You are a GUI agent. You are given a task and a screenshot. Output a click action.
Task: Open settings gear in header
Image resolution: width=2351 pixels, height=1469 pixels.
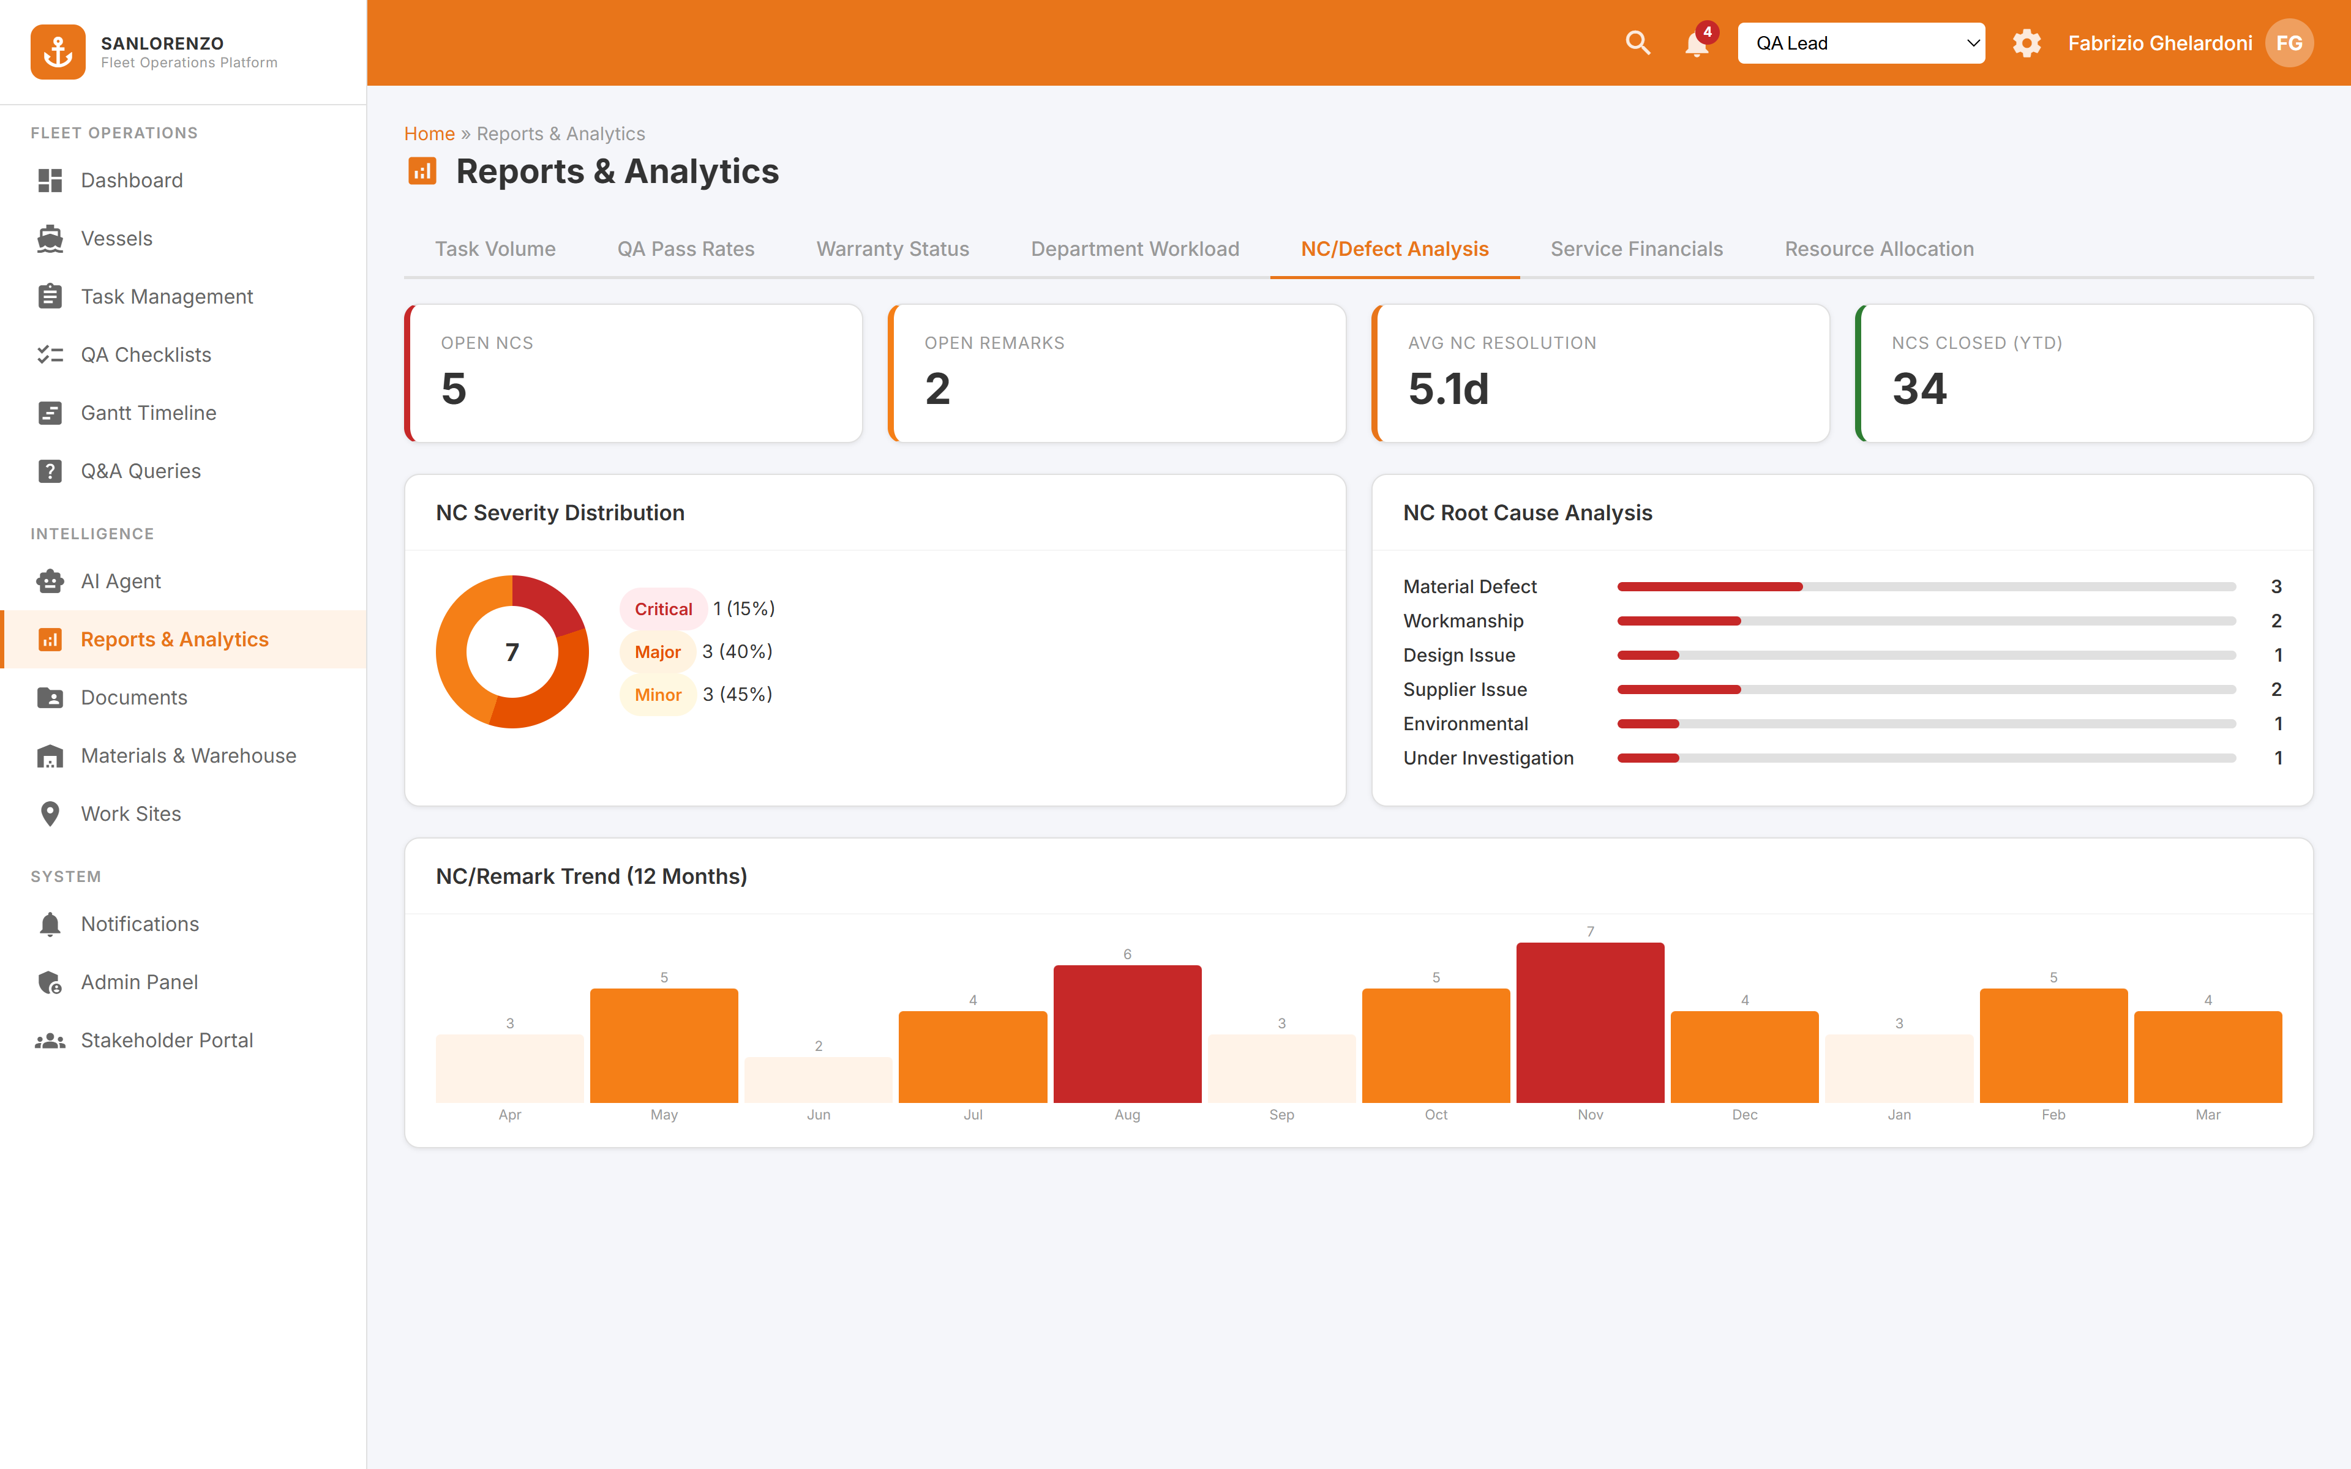click(x=2027, y=43)
